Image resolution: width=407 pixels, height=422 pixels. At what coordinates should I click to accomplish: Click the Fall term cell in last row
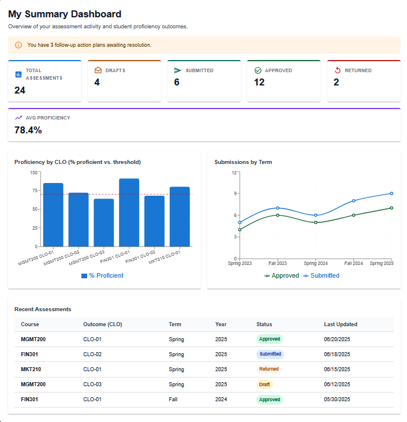point(173,399)
